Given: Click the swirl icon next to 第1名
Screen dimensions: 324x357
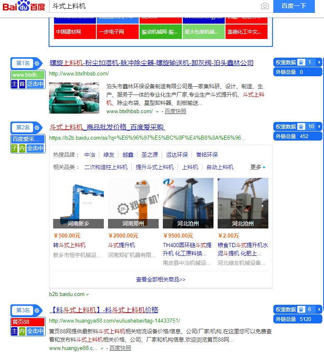Looking at the screenshot, I should coord(37,63).
